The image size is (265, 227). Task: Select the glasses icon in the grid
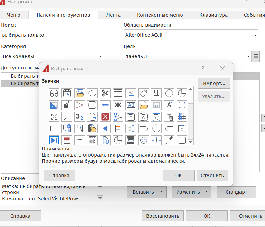(54, 93)
